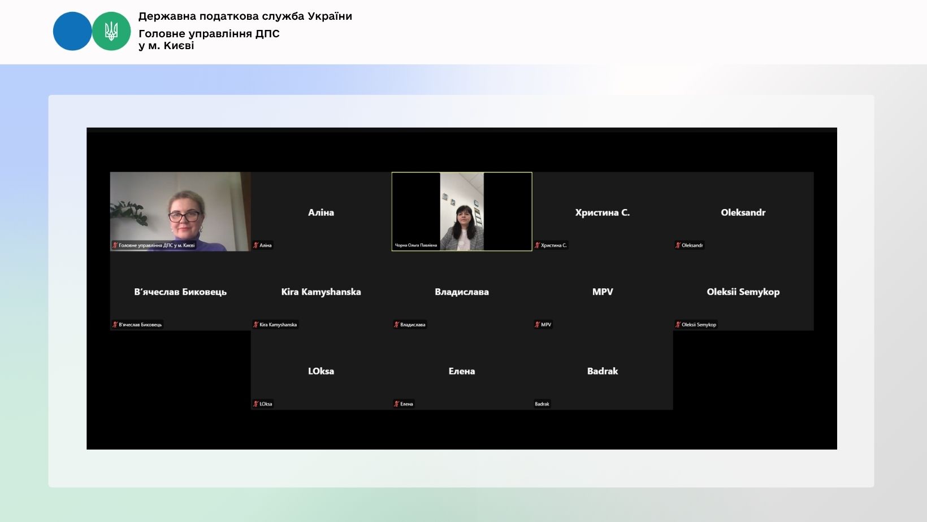Click muted mic icon on Oleksandr tile
This screenshot has width=927, height=522.
pos(678,245)
